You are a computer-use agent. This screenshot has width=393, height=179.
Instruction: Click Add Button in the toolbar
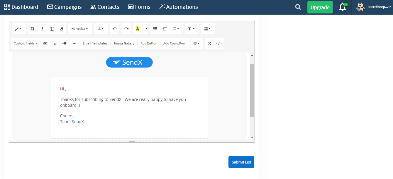149,43
